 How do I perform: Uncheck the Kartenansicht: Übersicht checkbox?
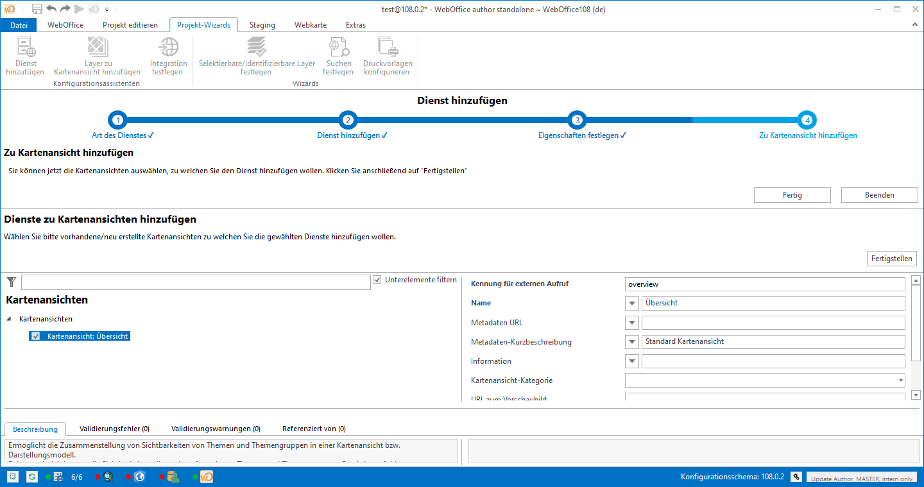click(36, 336)
